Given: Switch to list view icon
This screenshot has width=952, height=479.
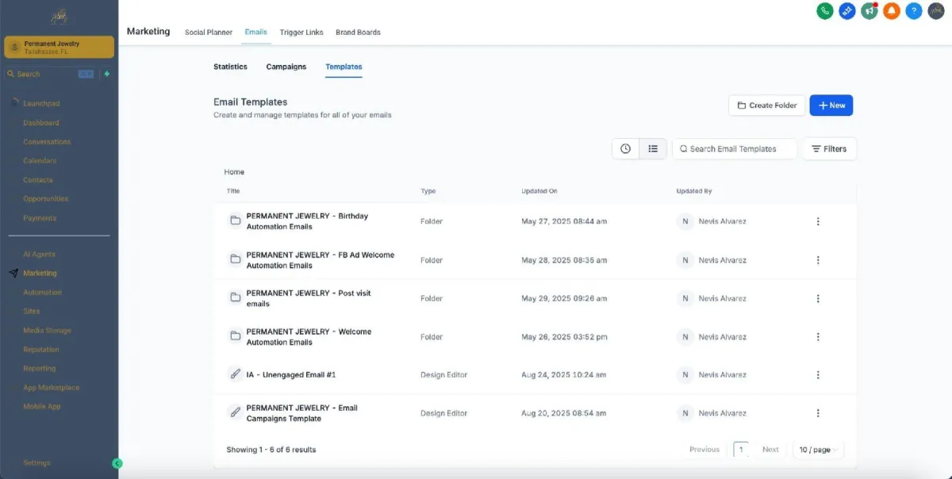Looking at the screenshot, I should (x=653, y=148).
